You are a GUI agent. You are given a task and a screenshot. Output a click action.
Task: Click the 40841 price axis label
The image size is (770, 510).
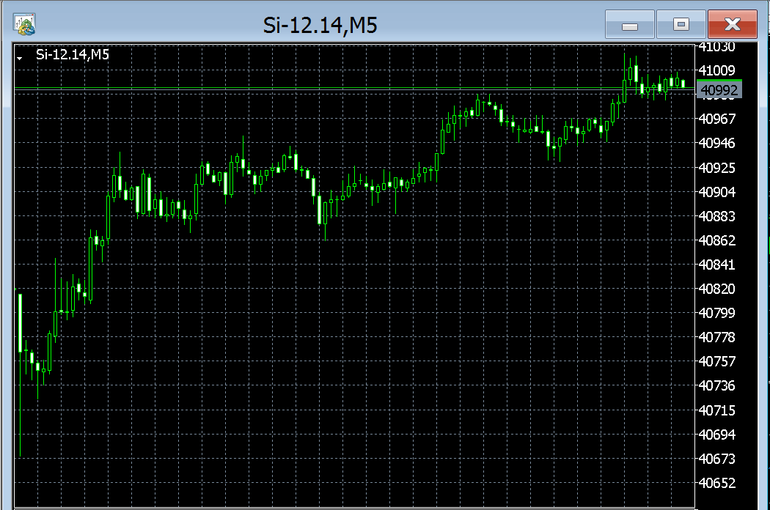pos(718,265)
